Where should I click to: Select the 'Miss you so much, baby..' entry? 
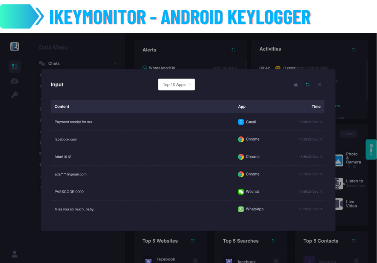point(75,209)
